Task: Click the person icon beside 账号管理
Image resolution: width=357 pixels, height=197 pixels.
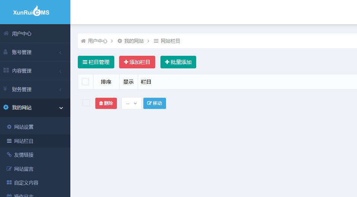Action: (x=6, y=52)
